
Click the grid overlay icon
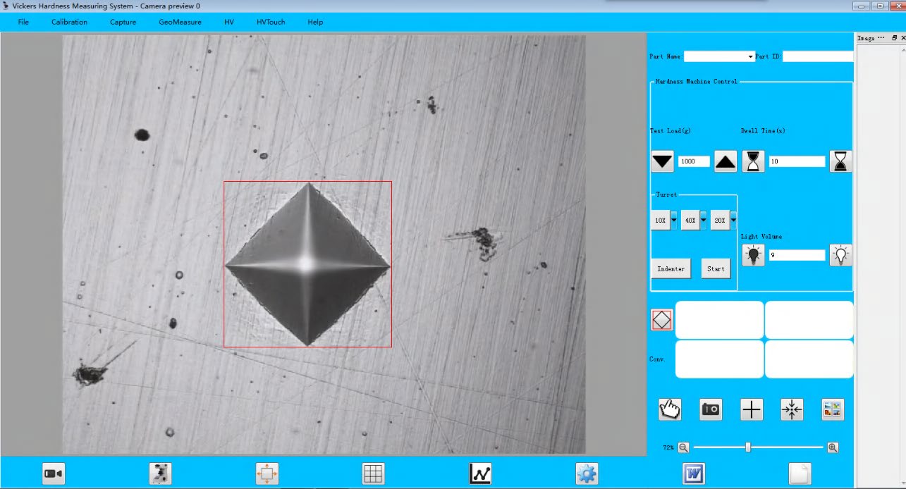point(373,473)
